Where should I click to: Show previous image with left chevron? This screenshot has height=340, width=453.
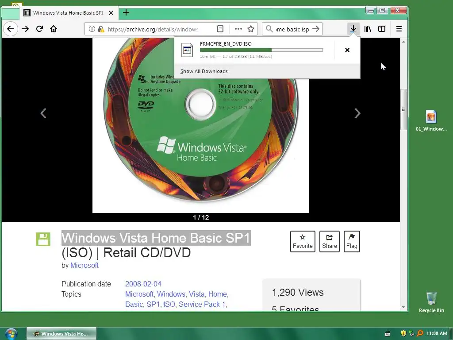pos(43,113)
